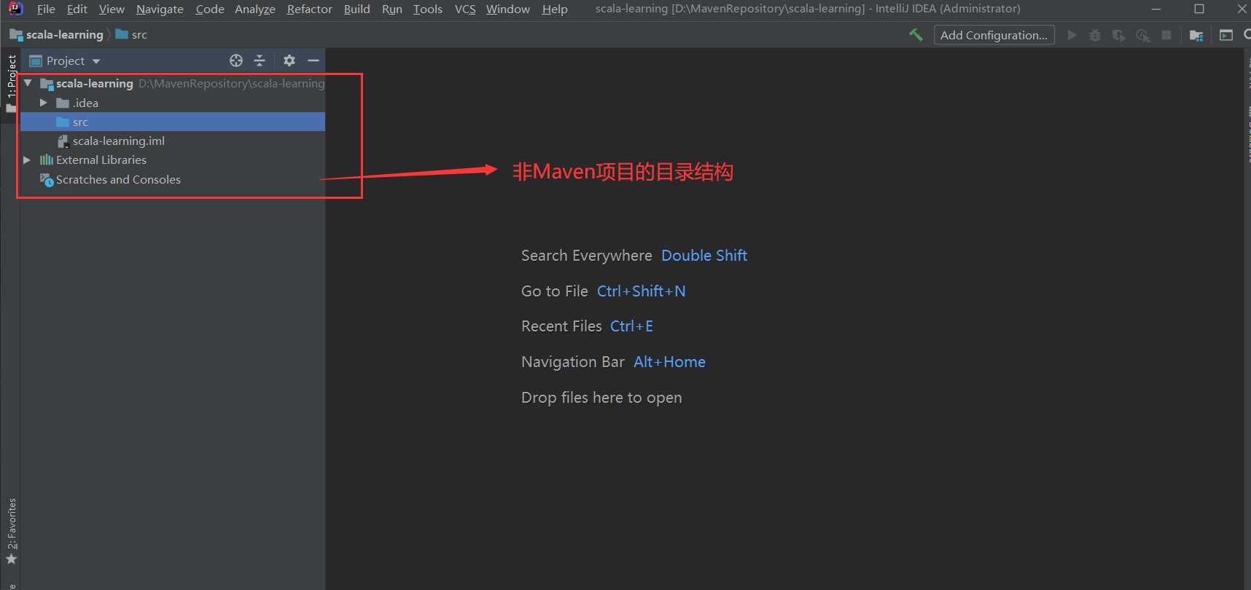Click scala-learning folder icon in breadcrumb
This screenshot has height=590, width=1251.
click(x=16, y=35)
